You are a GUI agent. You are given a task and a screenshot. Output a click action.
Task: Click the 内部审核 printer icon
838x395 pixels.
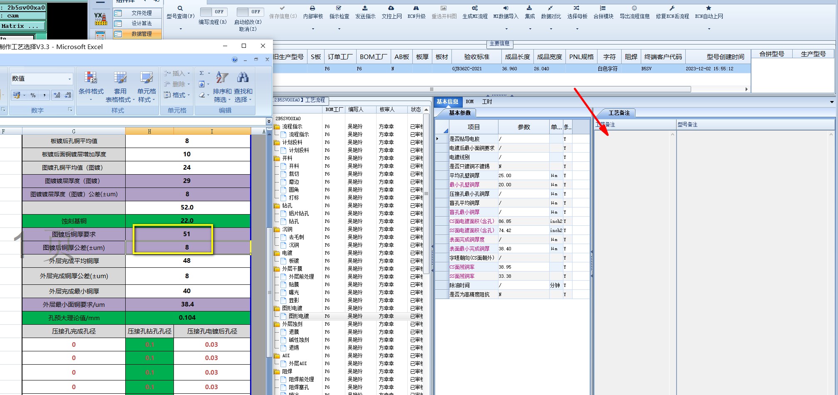[312, 8]
